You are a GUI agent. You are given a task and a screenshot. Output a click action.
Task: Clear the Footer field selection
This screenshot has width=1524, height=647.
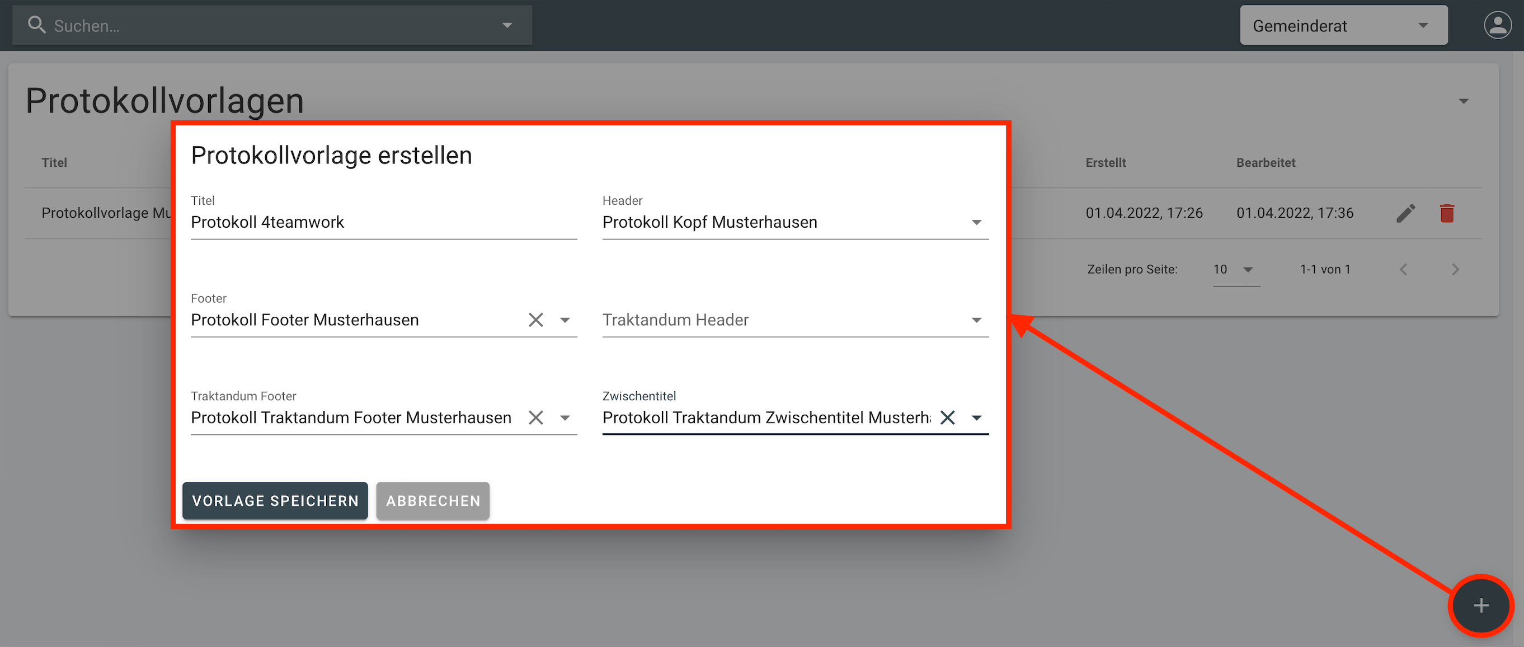pos(535,320)
